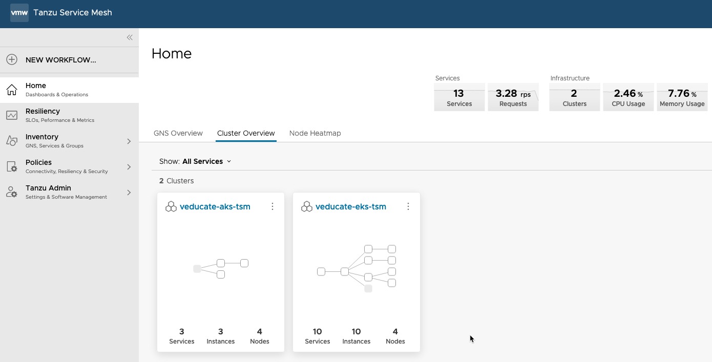
Task: Click the '2 Clusters' count label
Action: pos(176,181)
